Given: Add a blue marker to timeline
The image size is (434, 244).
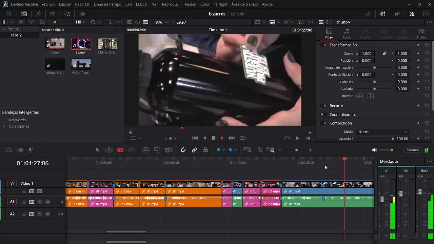Looking at the screenshot, I should 231,150.
